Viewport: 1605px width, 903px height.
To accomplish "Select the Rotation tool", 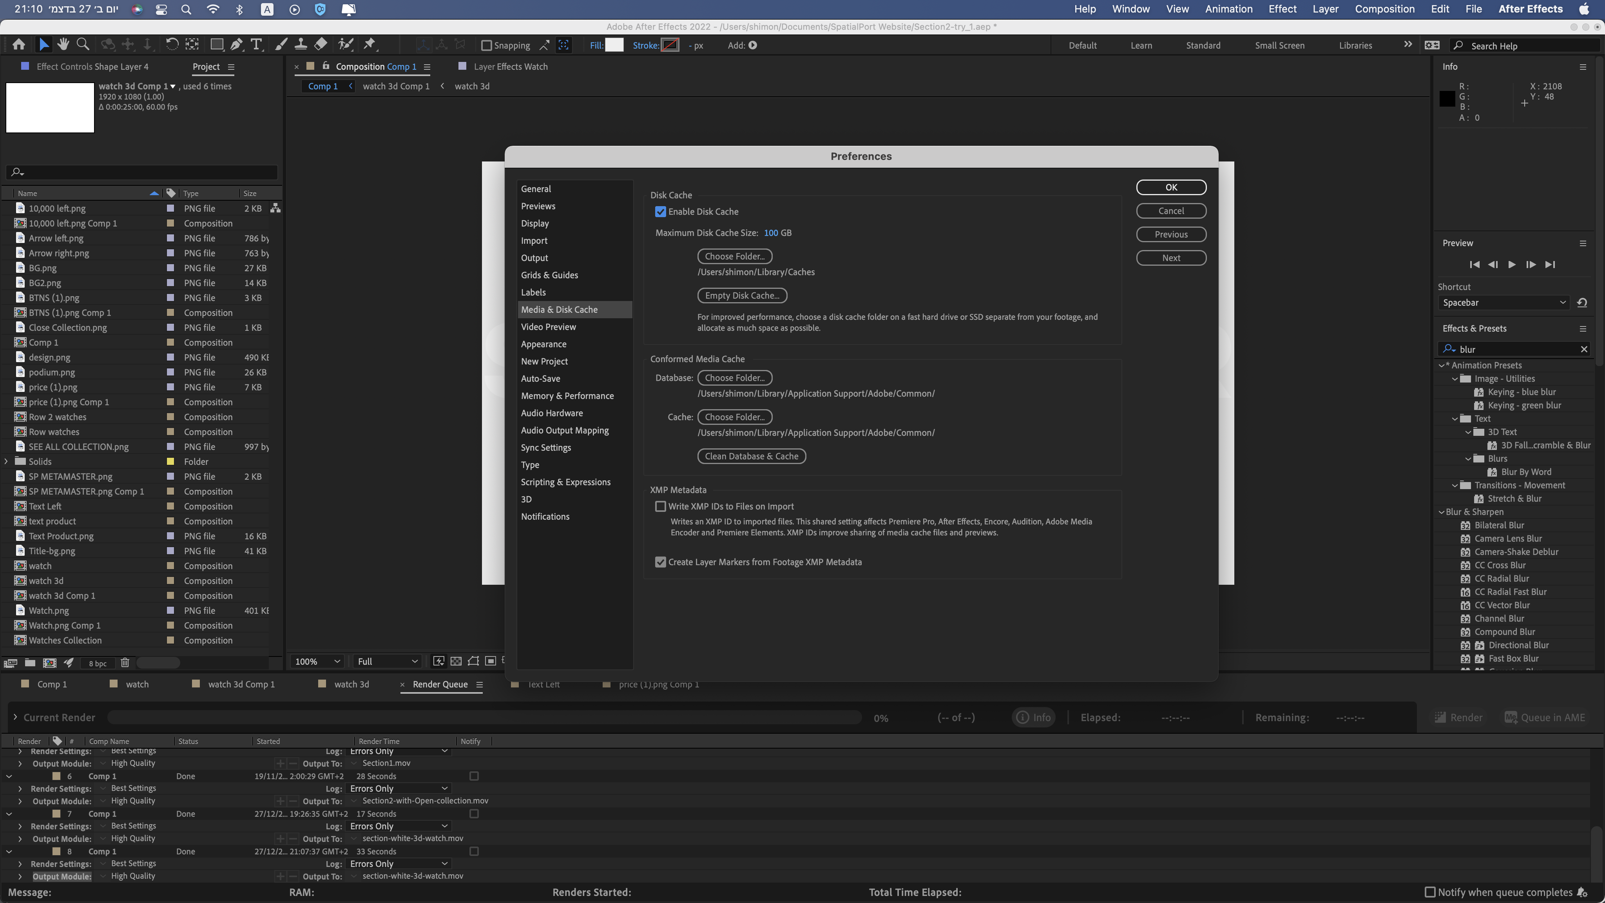I will pos(172,44).
